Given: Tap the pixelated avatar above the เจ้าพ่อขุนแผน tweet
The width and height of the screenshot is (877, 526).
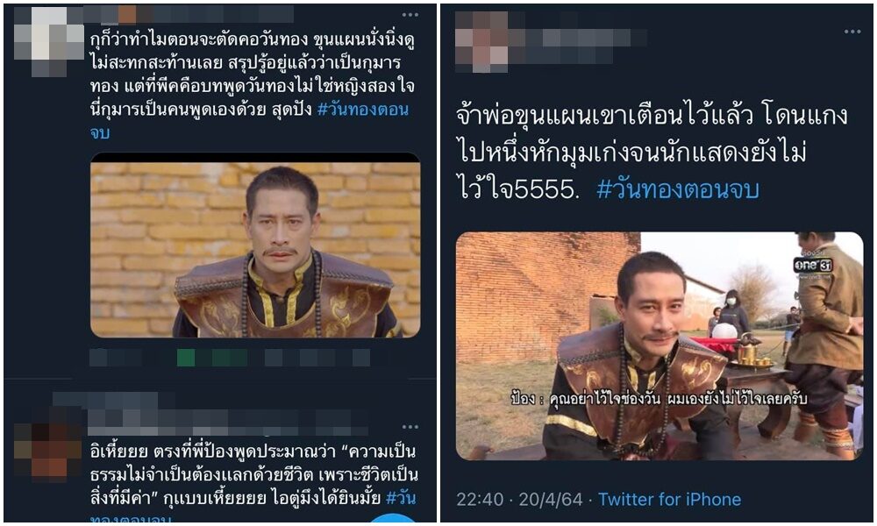Looking at the screenshot, I should pyautogui.click(x=482, y=42).
